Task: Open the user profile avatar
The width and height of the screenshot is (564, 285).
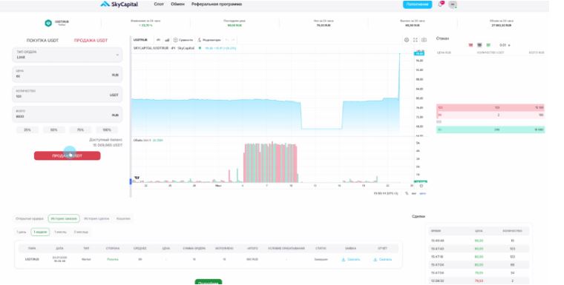Action: [x=453, y=4]
